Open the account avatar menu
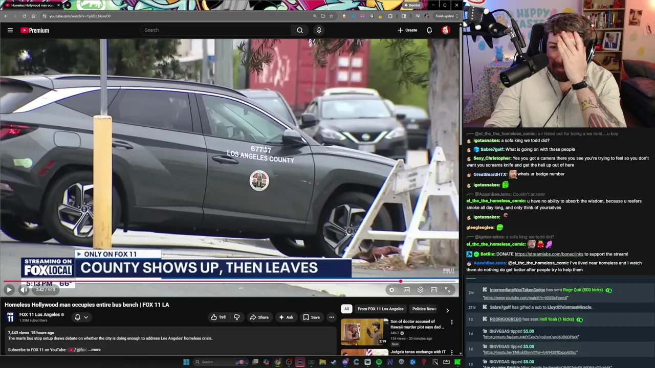Viewport: 655px width, 368px height. 445,30
